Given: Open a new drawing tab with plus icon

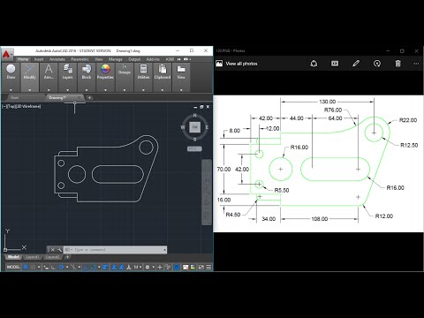Looking at the screenshot, I should click(x=89, y=97).
